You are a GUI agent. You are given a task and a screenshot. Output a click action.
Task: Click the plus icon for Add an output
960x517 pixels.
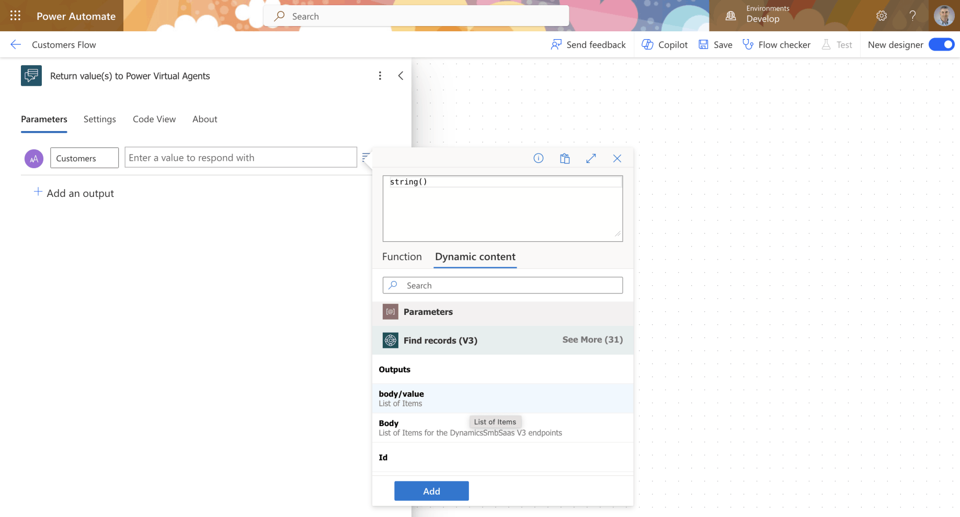[38, 192]
